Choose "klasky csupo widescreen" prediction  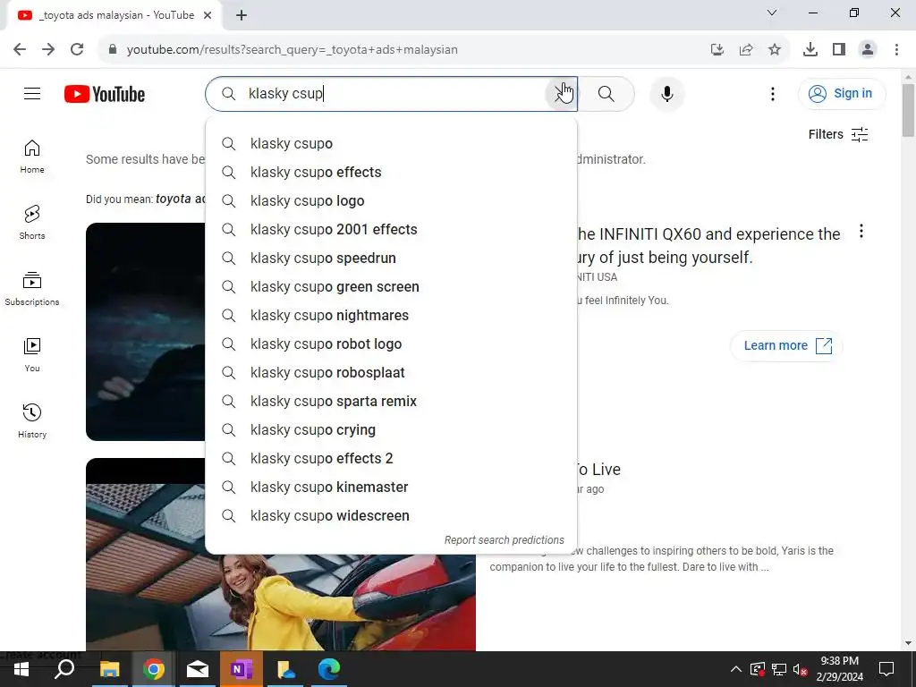click(391, 516)
